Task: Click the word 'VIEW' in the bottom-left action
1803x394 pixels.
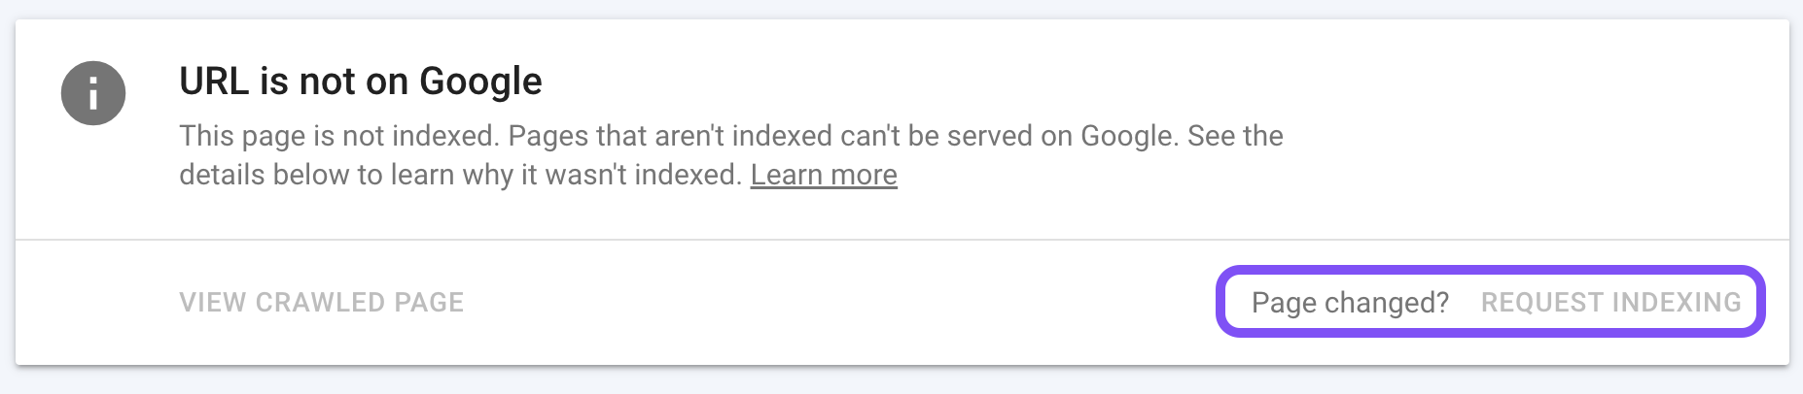Action: click(212, 303)
